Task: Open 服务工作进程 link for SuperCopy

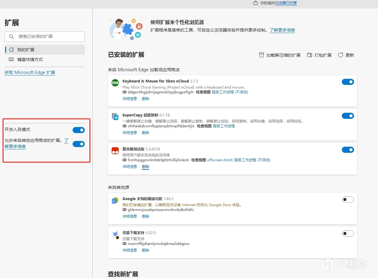Action: [224, 126]
